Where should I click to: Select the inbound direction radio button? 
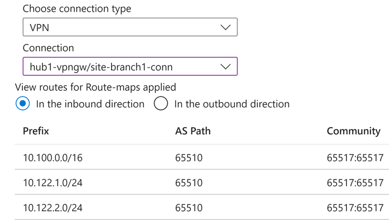pyautogui.click(x=23, y=104)
